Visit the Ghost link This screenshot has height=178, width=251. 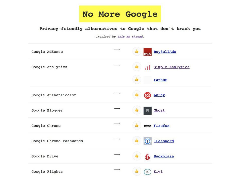pyautogui.click(x=159, y=110)
